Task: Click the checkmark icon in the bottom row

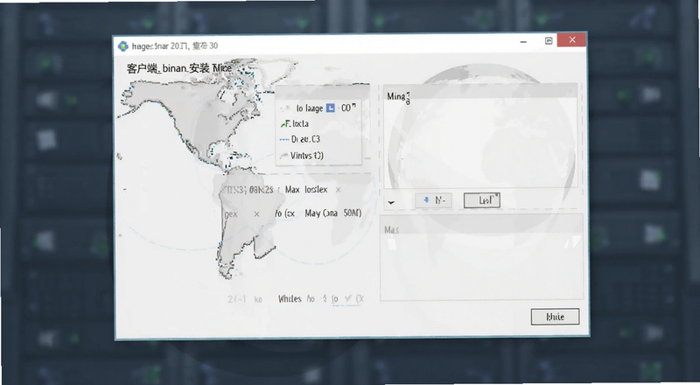Action: (348, 298)
